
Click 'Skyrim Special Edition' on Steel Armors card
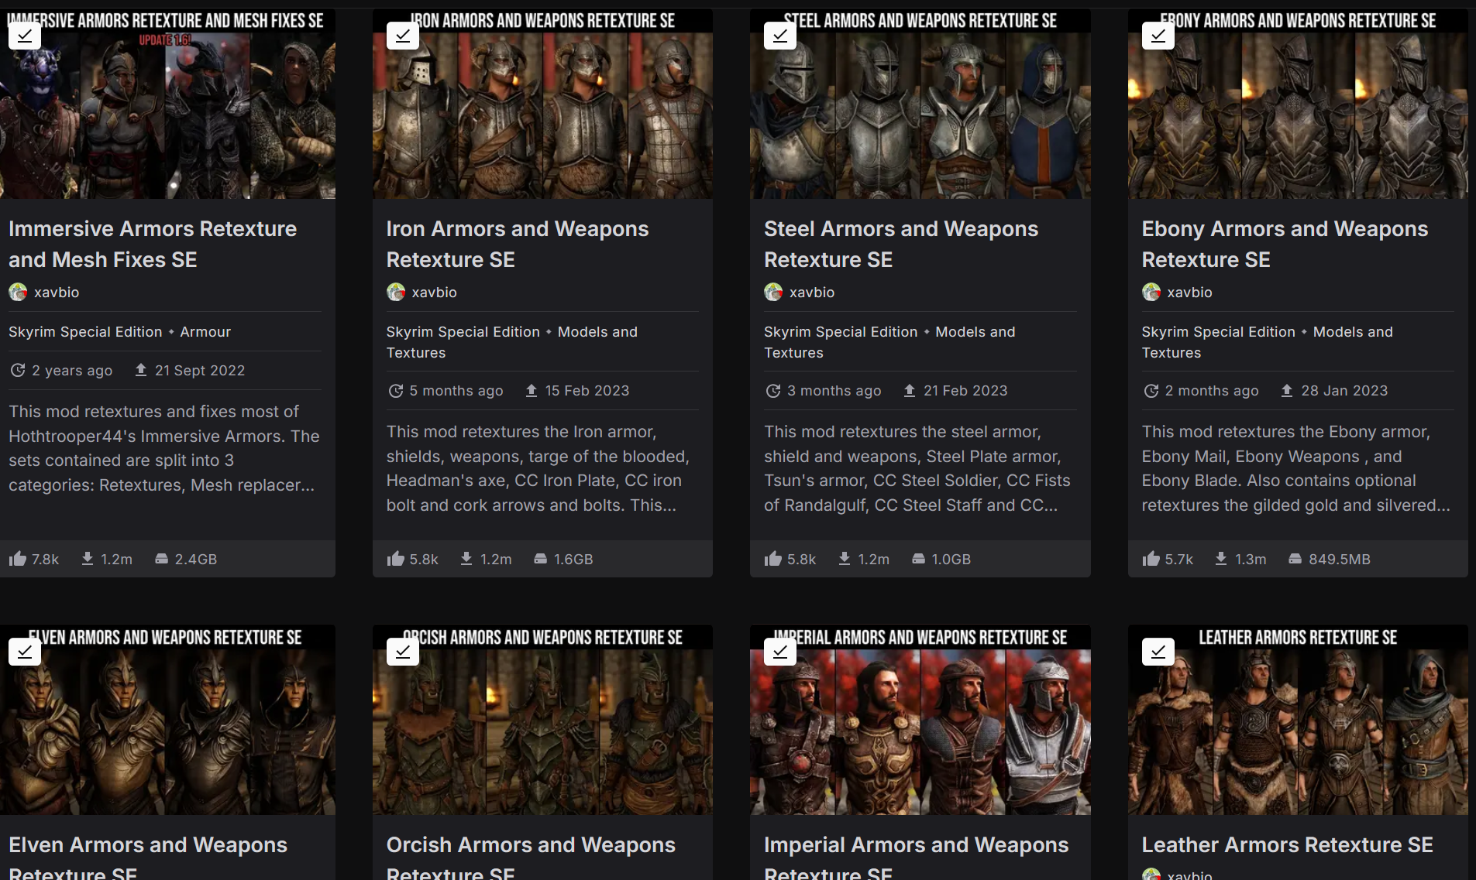(x=841, y=331)
